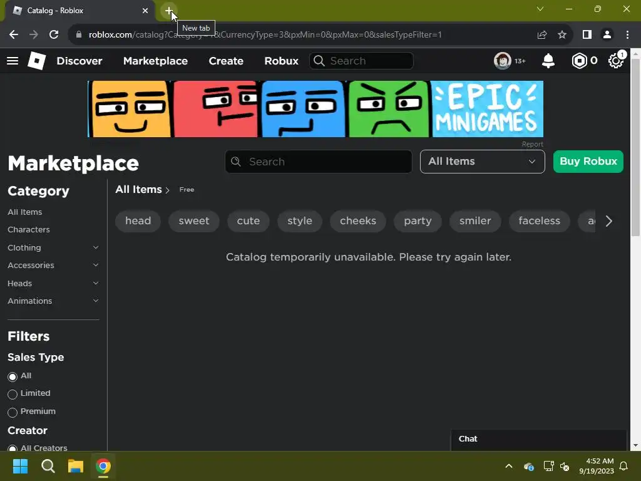Click the page's vertical scrollbar

[635, 147]
